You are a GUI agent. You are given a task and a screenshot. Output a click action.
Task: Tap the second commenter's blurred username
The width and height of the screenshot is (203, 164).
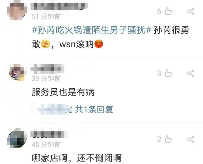[x=47, y=68]
